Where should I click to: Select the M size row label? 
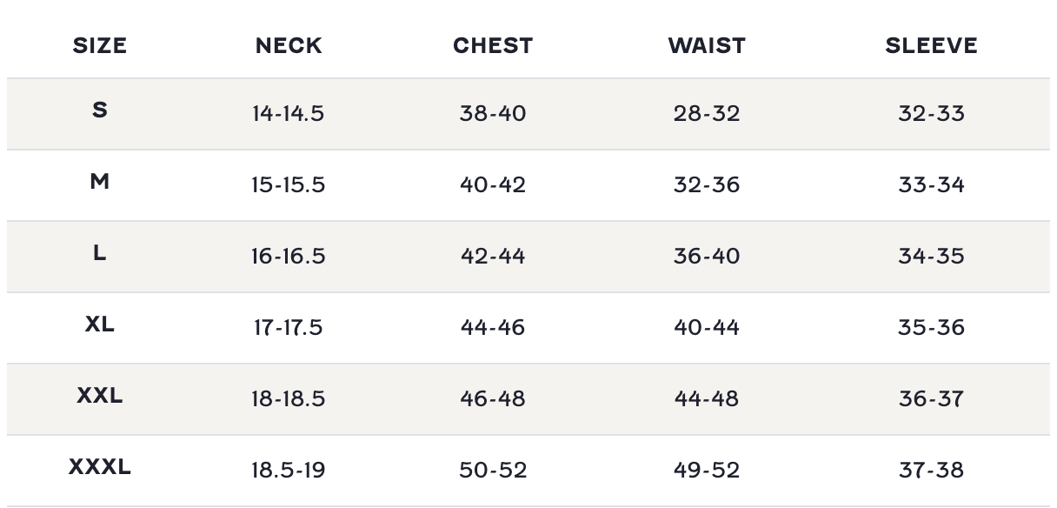[100, 182]
